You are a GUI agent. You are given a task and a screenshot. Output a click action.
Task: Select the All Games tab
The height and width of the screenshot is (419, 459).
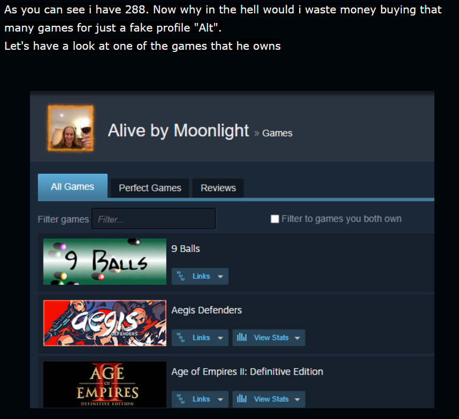coord(73,187)
